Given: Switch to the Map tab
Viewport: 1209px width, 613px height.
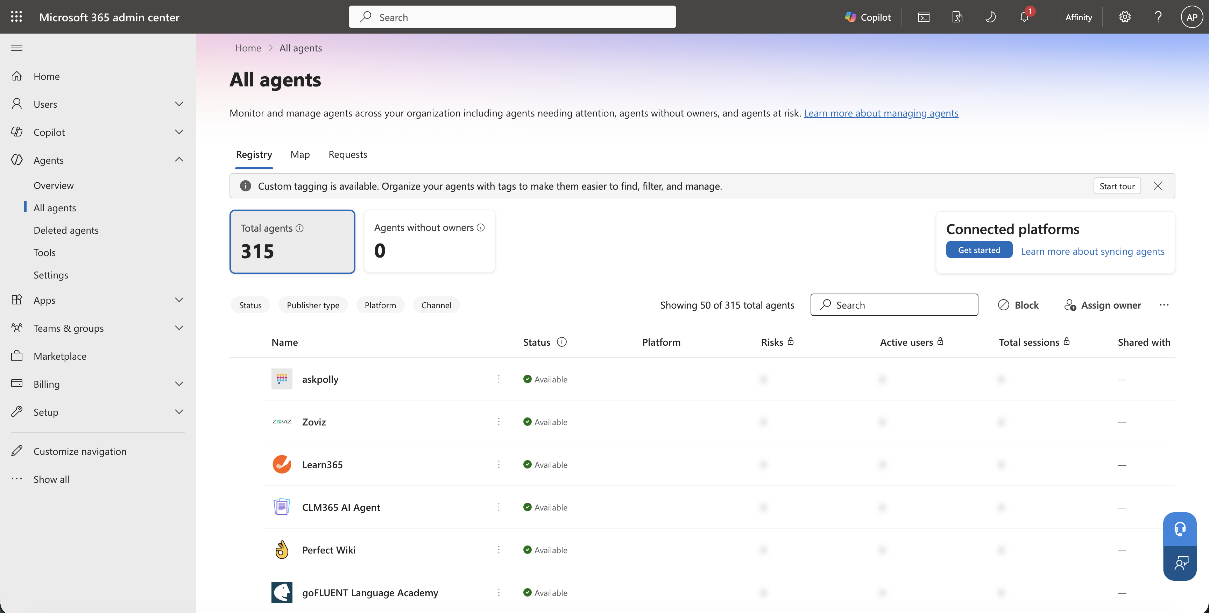Looking at the screenshot, I should (x=300, y=154).
